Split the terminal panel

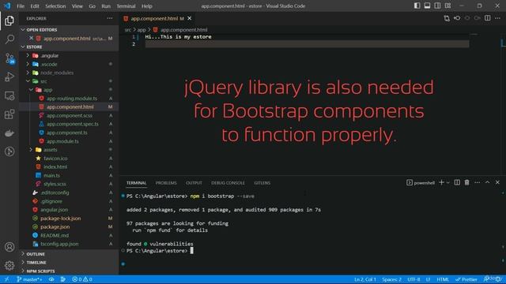pyautogui.click(x=457, y=182)
